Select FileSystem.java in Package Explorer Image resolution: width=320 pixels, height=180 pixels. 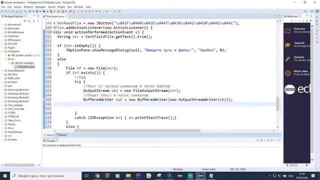click(x=24, y=66)
